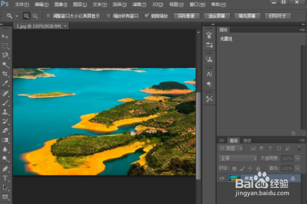This screenshot has height=204, width=307.
Task: Select the History Brush tool
Action: click(5, 121)
